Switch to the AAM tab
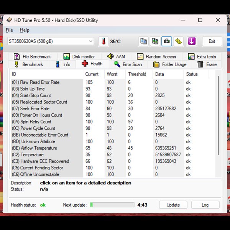Viewport: 230px width, 230px height. [116, 56]
